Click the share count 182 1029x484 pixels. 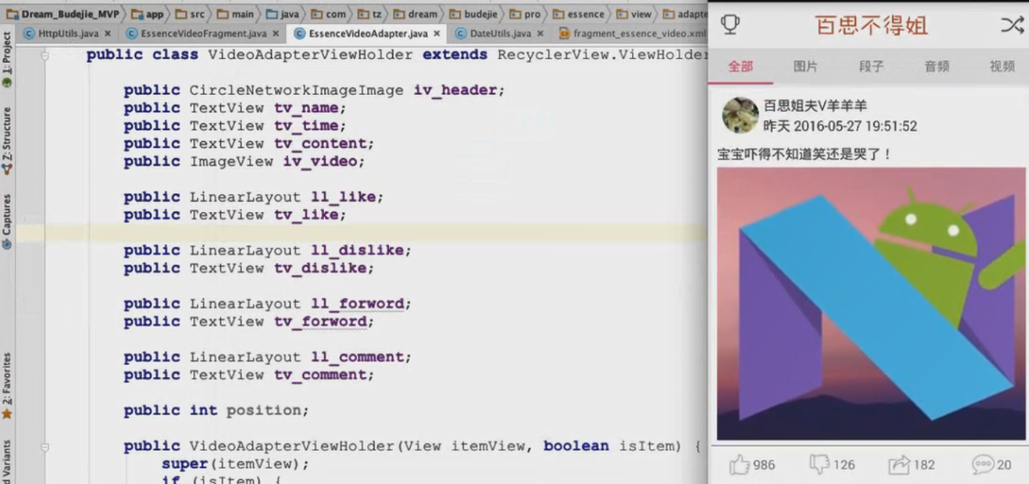[x=924, y=465]
